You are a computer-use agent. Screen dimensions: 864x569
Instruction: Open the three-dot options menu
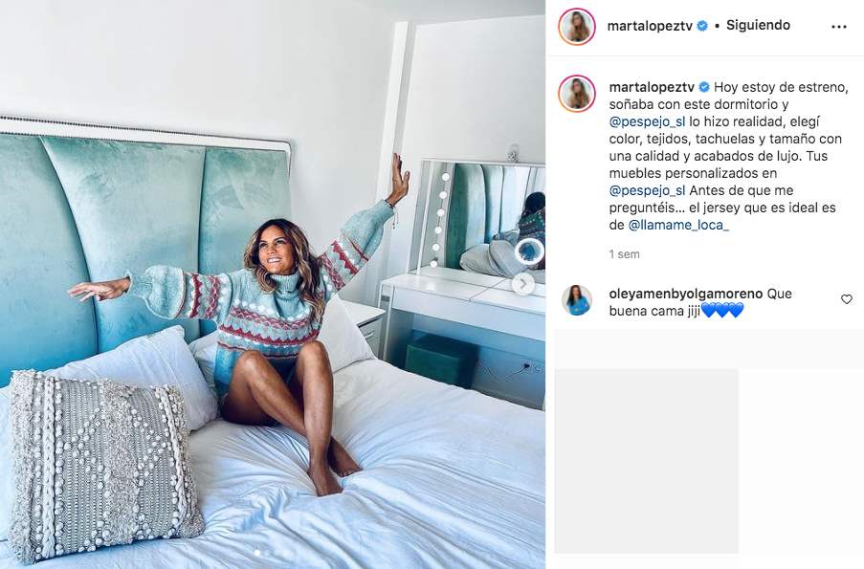(839, 27)
